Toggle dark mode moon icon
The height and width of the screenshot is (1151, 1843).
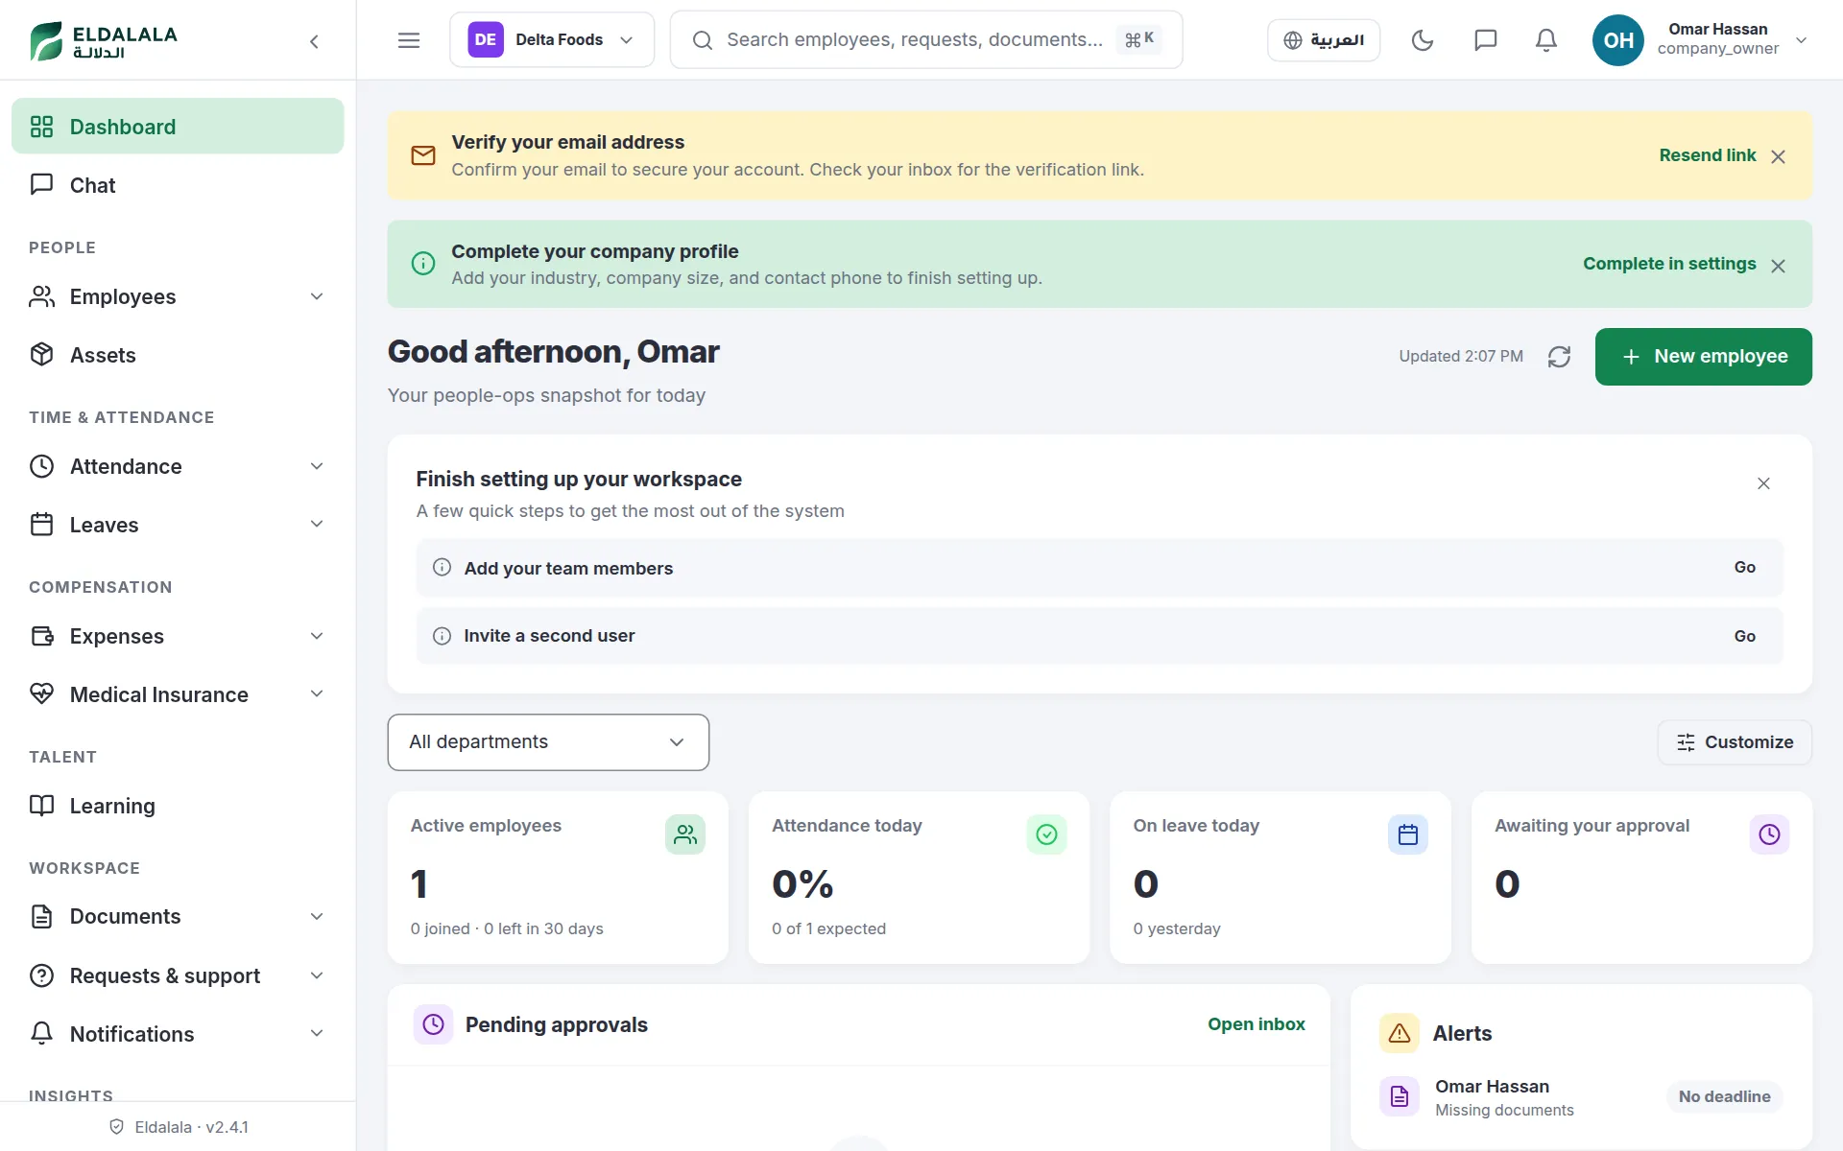point(1423,40)
